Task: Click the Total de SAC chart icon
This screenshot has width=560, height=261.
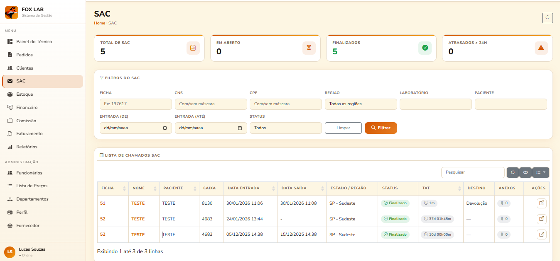Action: [193, 48]
